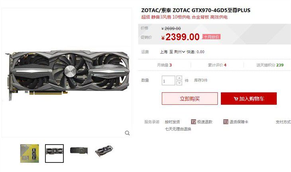Select the backplate-view thumbnail
Viewport: 291px width, 172px height.
pyautogui.click(x=79, y=151)
